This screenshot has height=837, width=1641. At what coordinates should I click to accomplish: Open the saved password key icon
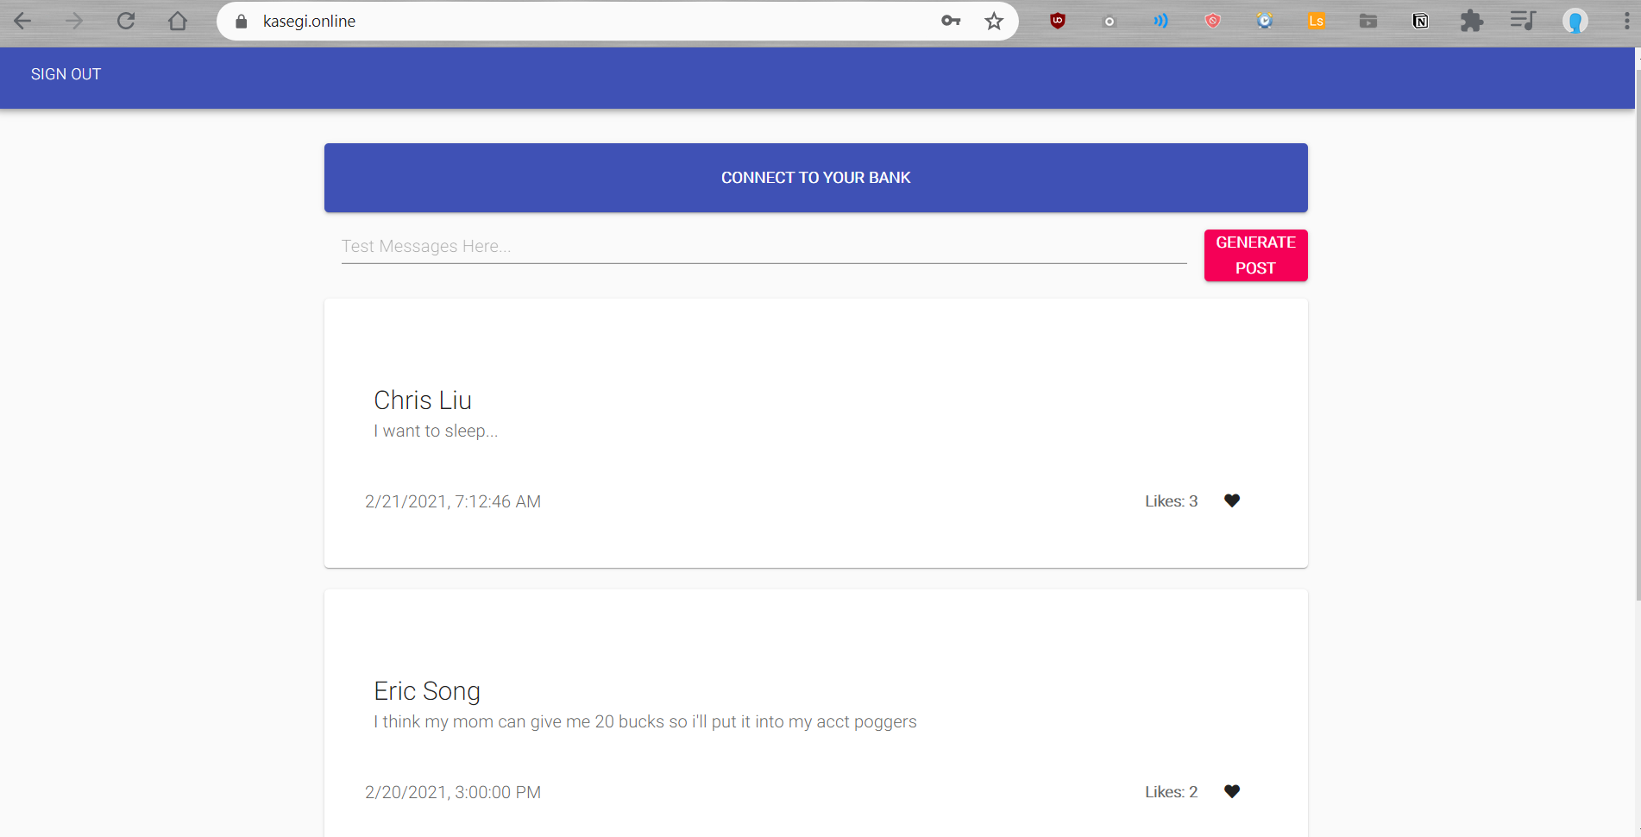[951, 21]
